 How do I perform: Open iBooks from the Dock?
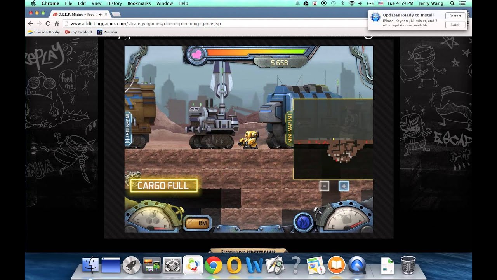tap(337, 265)
